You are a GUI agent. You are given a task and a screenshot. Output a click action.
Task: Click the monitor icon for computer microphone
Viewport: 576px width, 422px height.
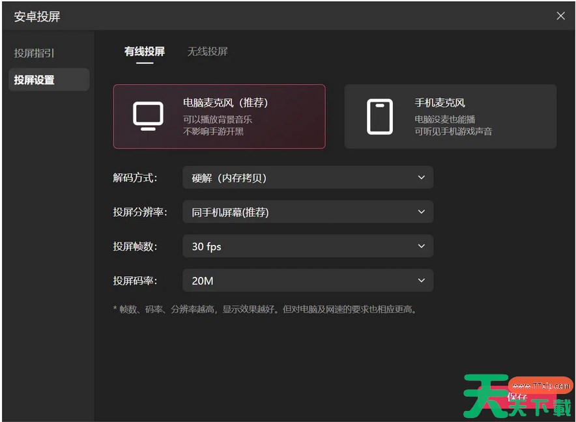148,116
